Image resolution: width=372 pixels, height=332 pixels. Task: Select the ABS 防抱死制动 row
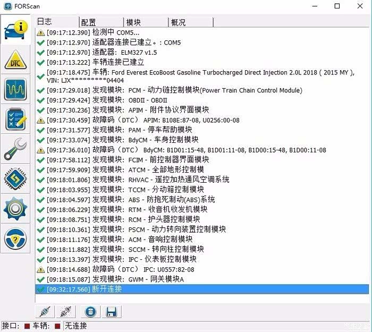[x=202, y=200]
